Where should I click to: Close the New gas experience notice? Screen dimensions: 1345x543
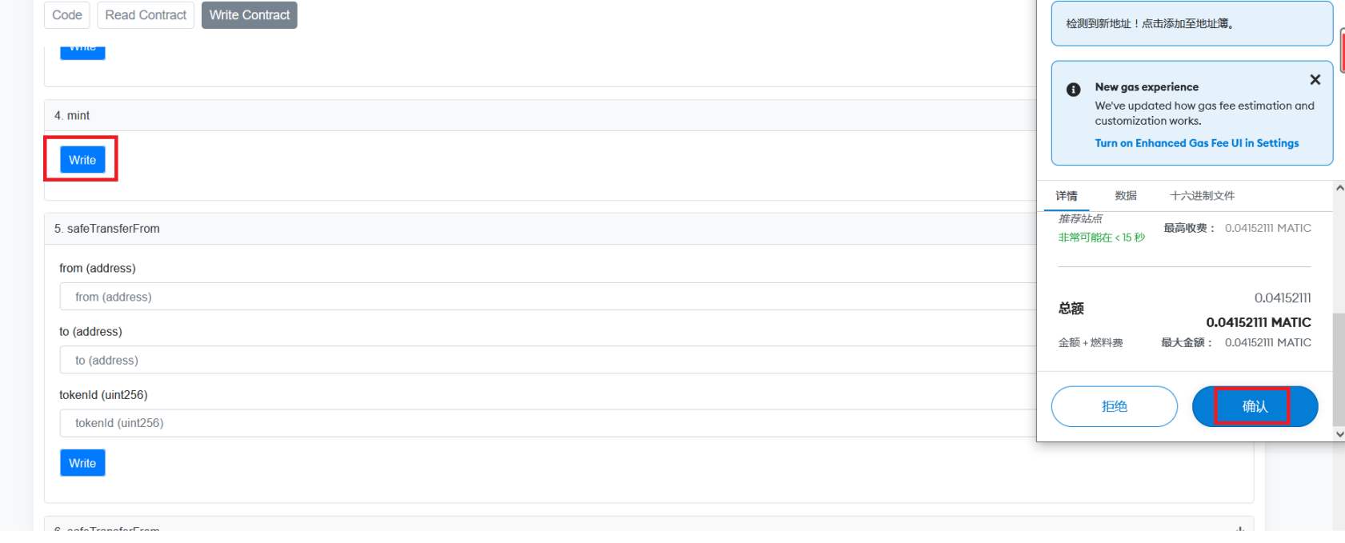(x=1315, y=80)
